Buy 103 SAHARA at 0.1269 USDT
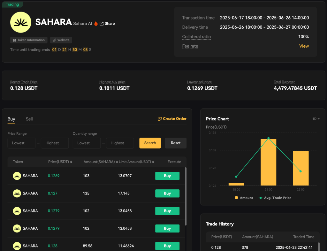The width and height of the screenshot is (327, 251). (167, 176)
